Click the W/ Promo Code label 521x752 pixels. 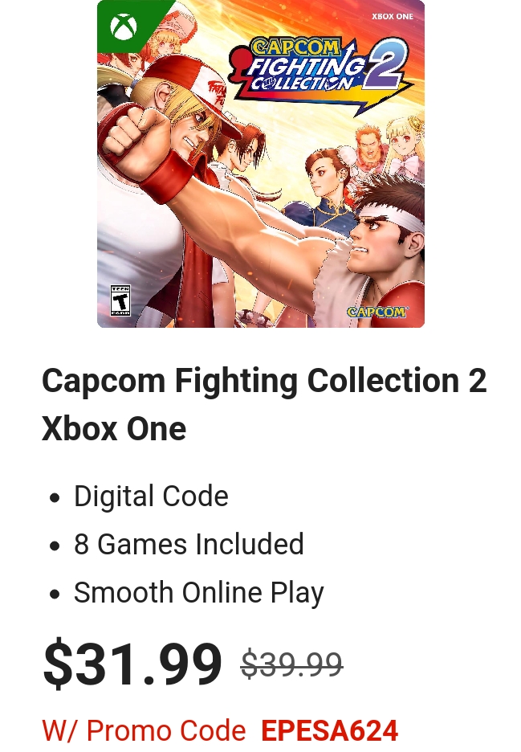[144, 730]
